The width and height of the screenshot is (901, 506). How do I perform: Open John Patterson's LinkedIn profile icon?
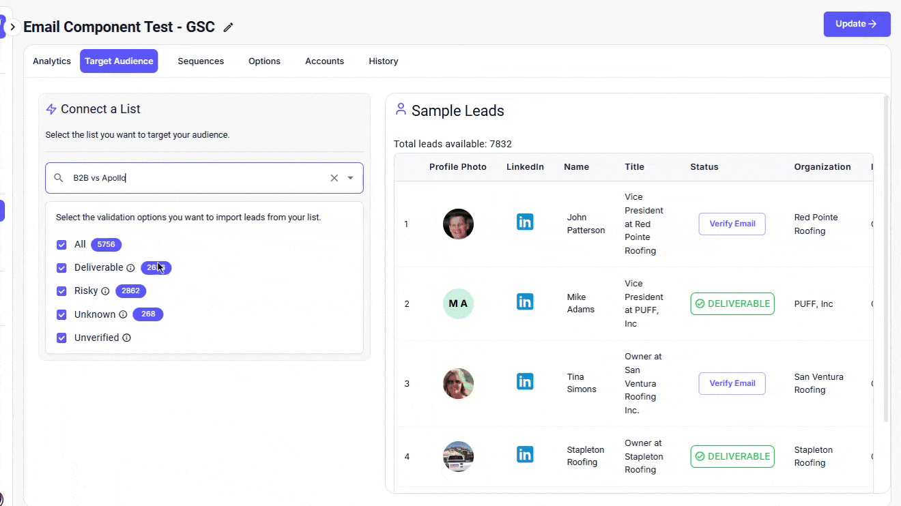pos(525,222)
